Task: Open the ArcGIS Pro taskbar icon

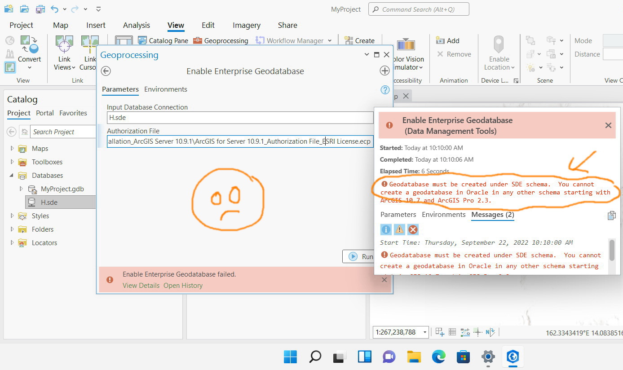Action: click(513, 357)
